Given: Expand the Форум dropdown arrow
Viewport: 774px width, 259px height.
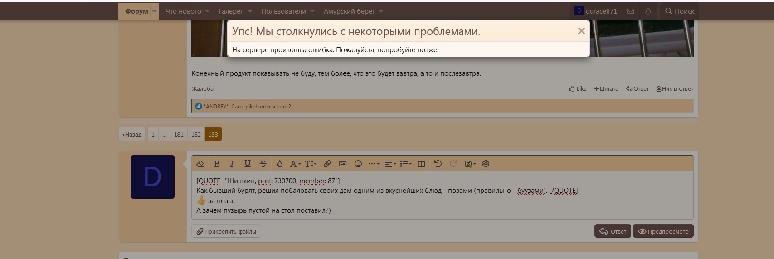Looking at the screenshot, I should point(155,11).
